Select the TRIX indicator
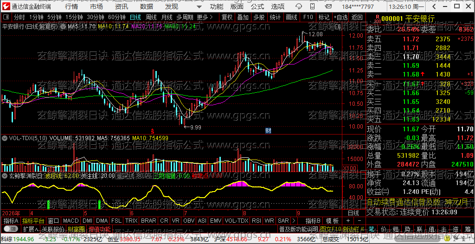 point(131,221)
